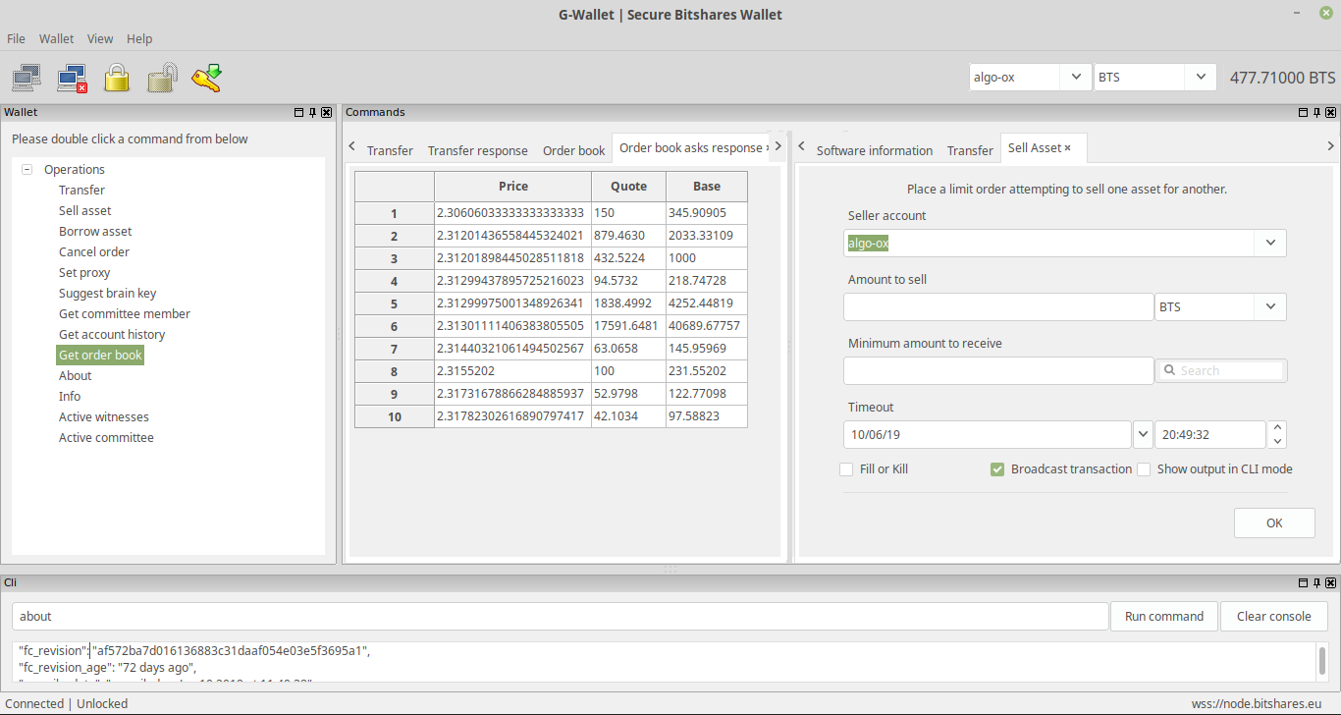This screenshot has height=715, width=1341.
Task: Pin the Wallet panel
Action: point(313,113)
